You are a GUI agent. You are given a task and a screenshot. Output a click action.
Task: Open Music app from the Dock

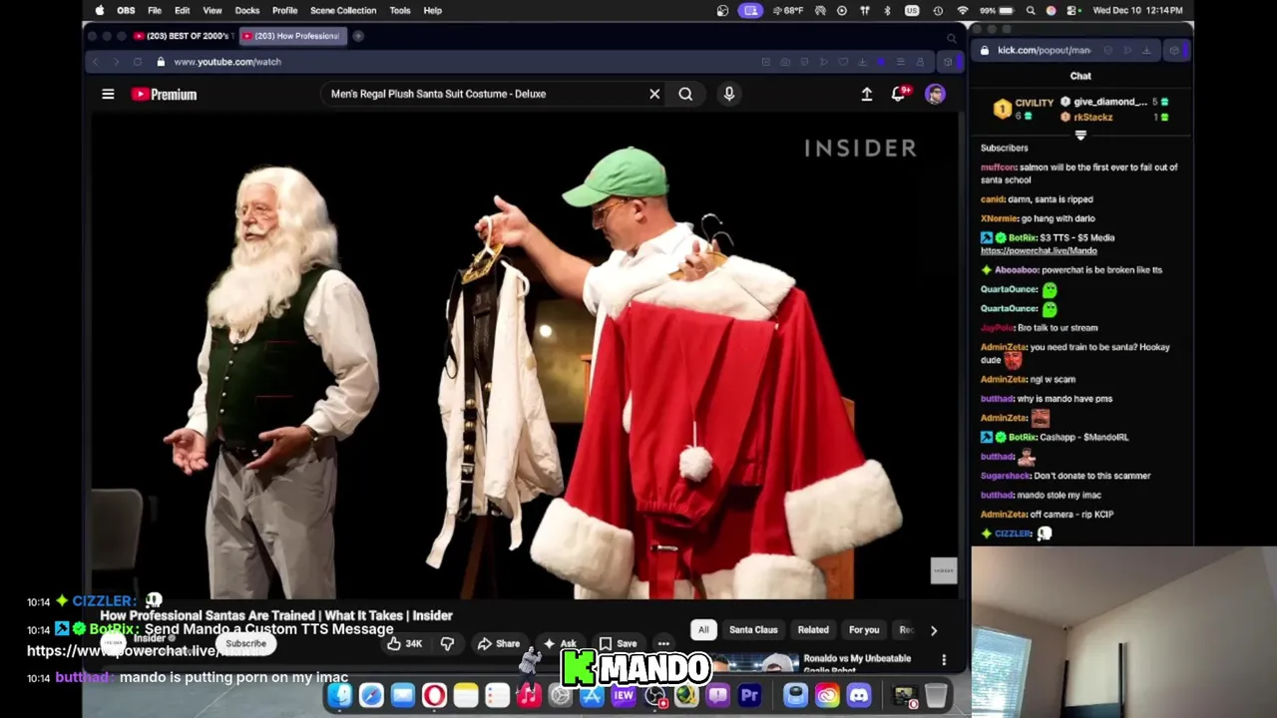click(x=529, y=695)
